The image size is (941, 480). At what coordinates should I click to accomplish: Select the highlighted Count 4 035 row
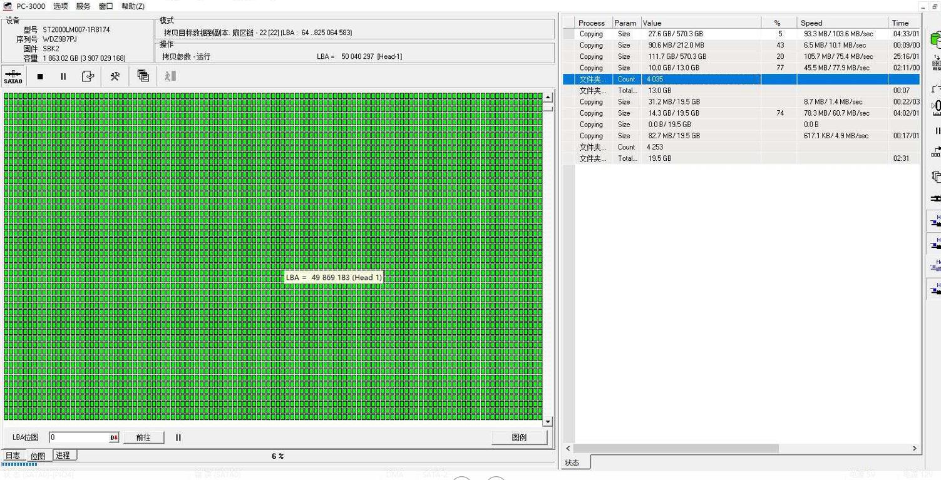click(x=701, y=79)
